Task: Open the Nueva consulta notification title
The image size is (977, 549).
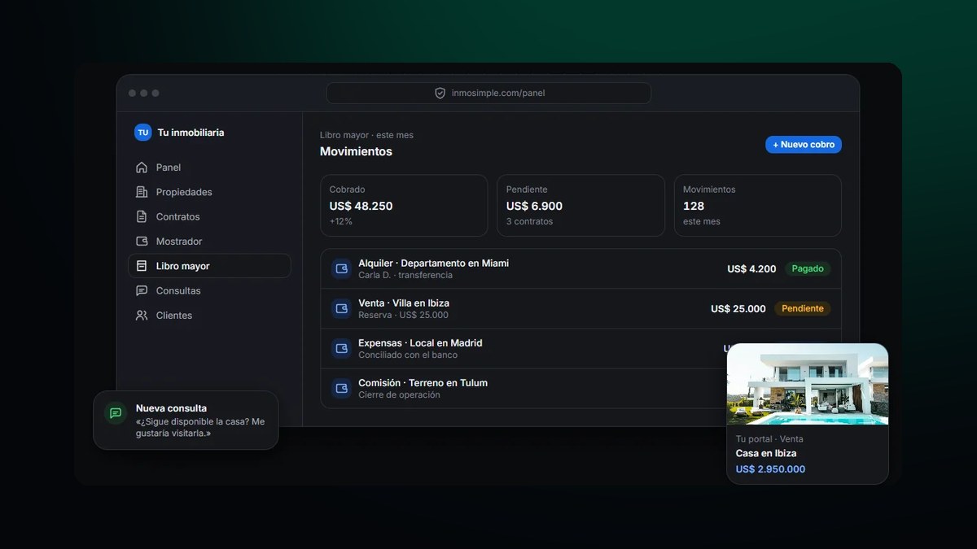Action: click(171, 408)
